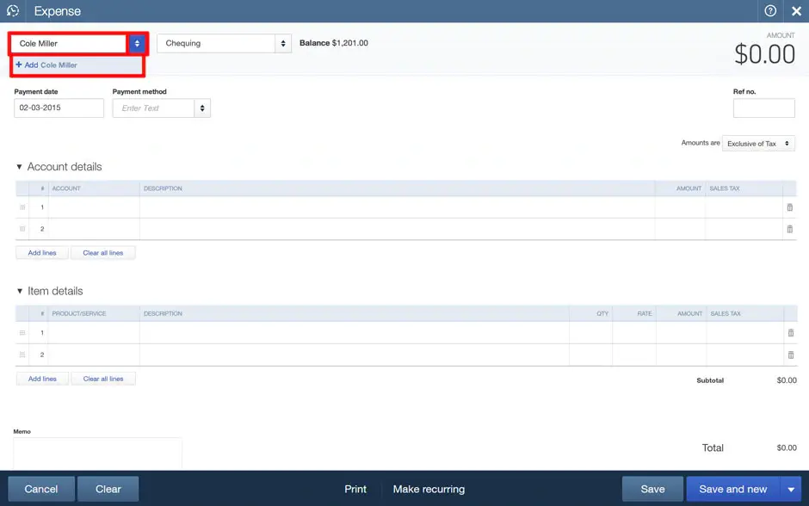Click the Balance $1,201.00 text
This screenshot has height=506, width=809.
point(334,43)
